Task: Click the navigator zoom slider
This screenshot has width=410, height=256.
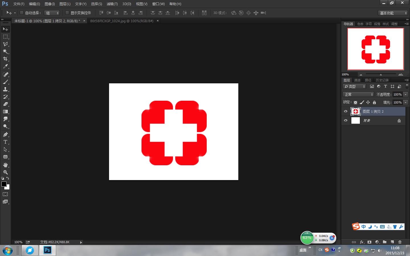Action: point(381,75)
